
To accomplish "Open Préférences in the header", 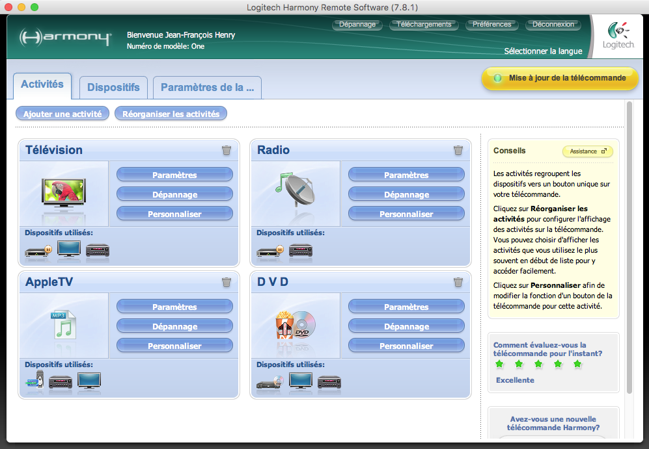I will point(491,25).
